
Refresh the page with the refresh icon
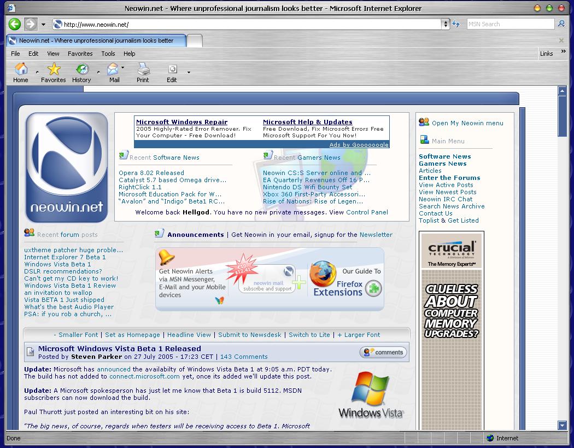pyautogui.click(x=456, y=24)
